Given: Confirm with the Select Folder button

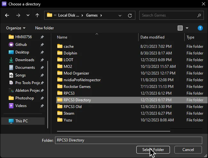Looking at the screenshot, I should (153, 150).
